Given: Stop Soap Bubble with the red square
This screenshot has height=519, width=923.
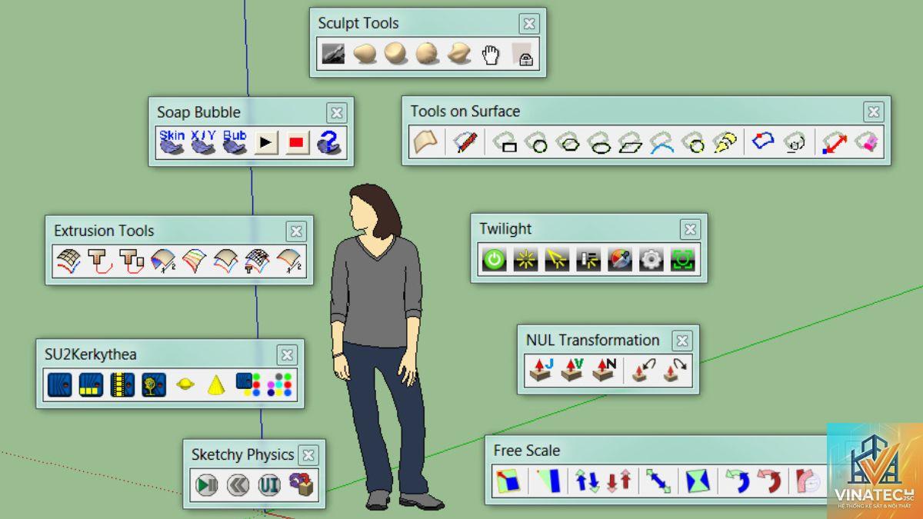Looking at the screenshot, I should point(297,143).
